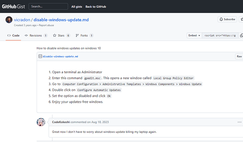Open CodeKokeshi's avatar image
This screenshot has height=143, width=243.
point(41,122)
